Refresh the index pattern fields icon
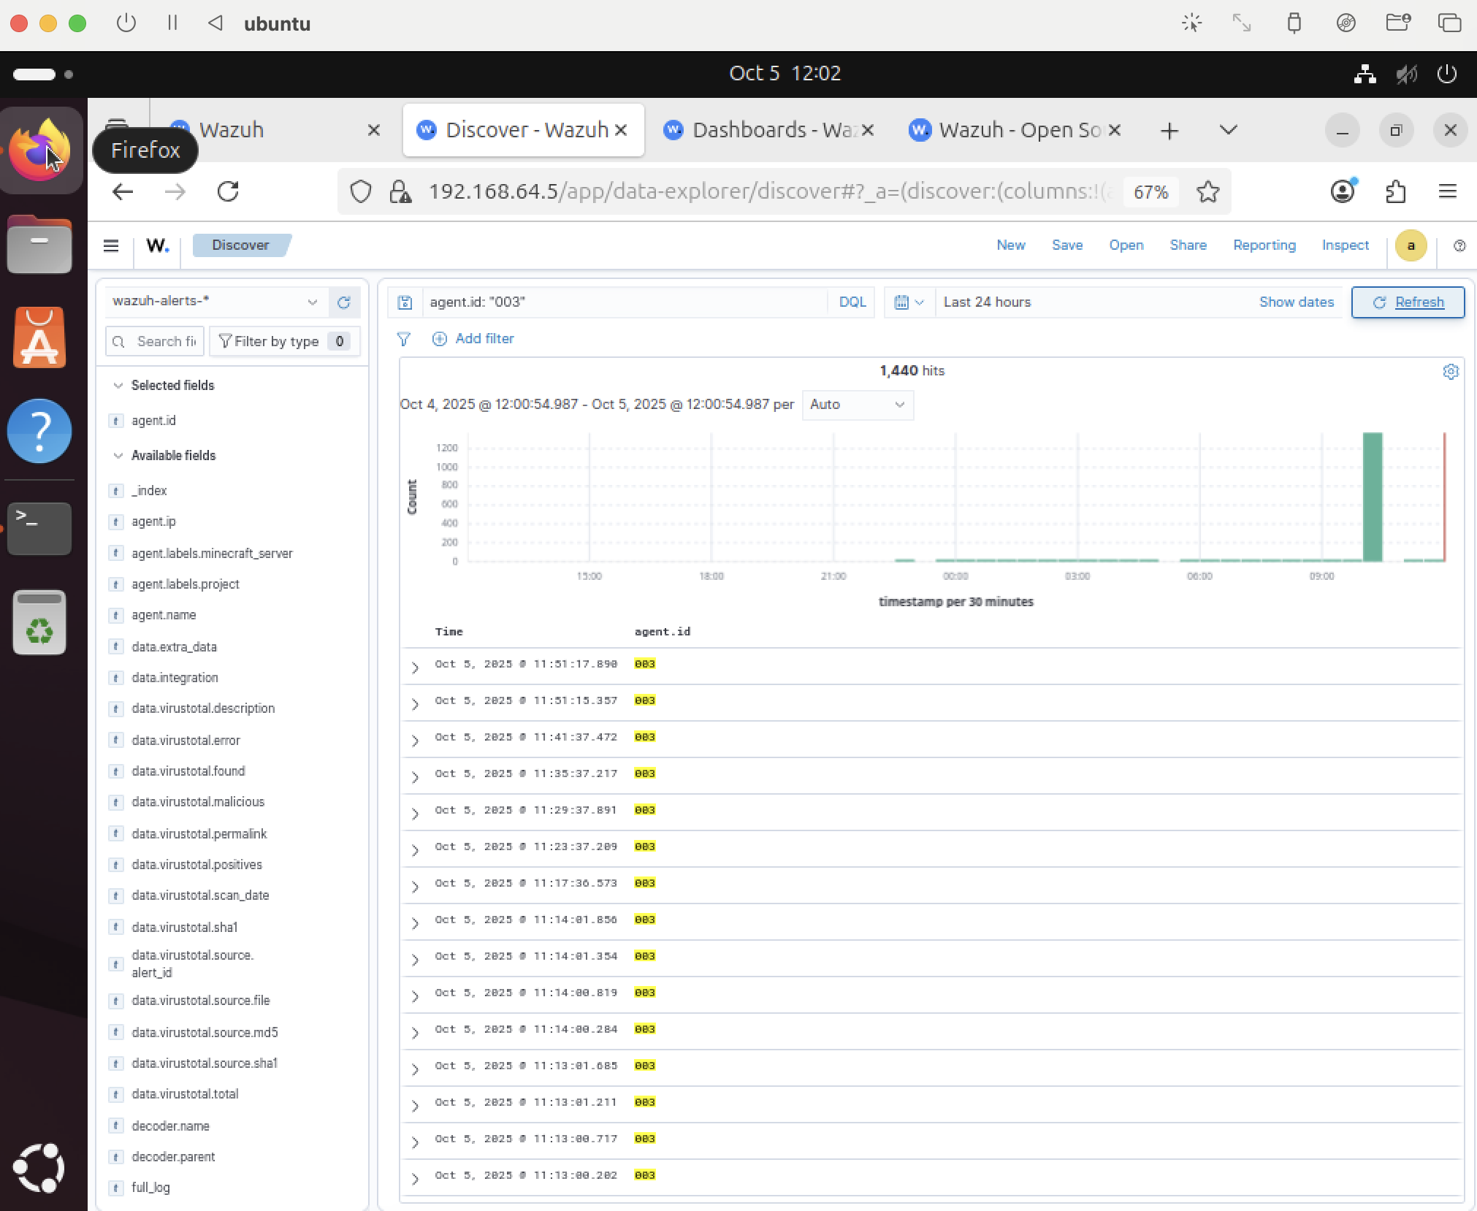 (x=344, y=302)
